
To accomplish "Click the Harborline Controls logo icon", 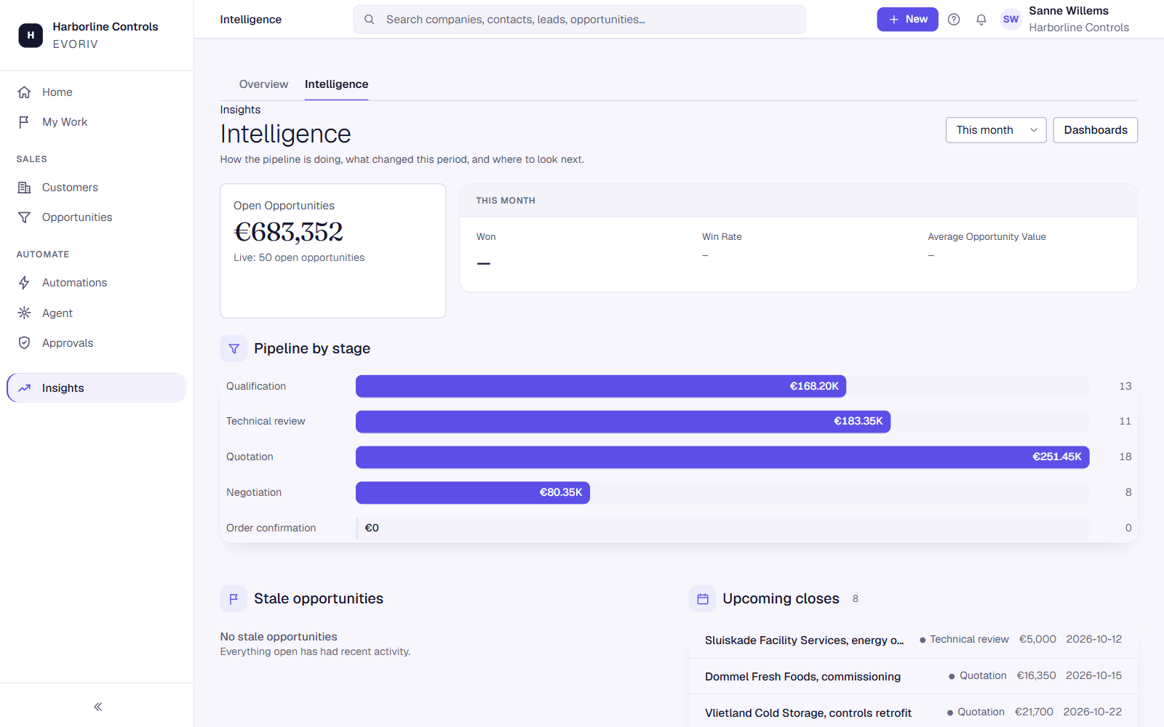I will click(x=31, y=35).
